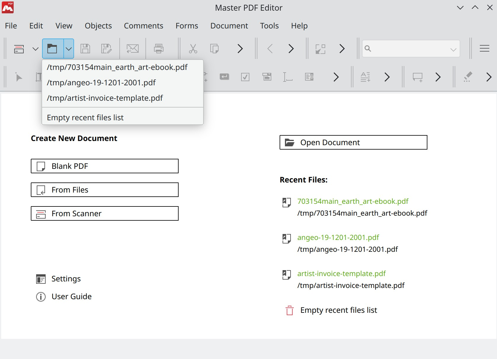Open the File menu

[x=11, y=26]
